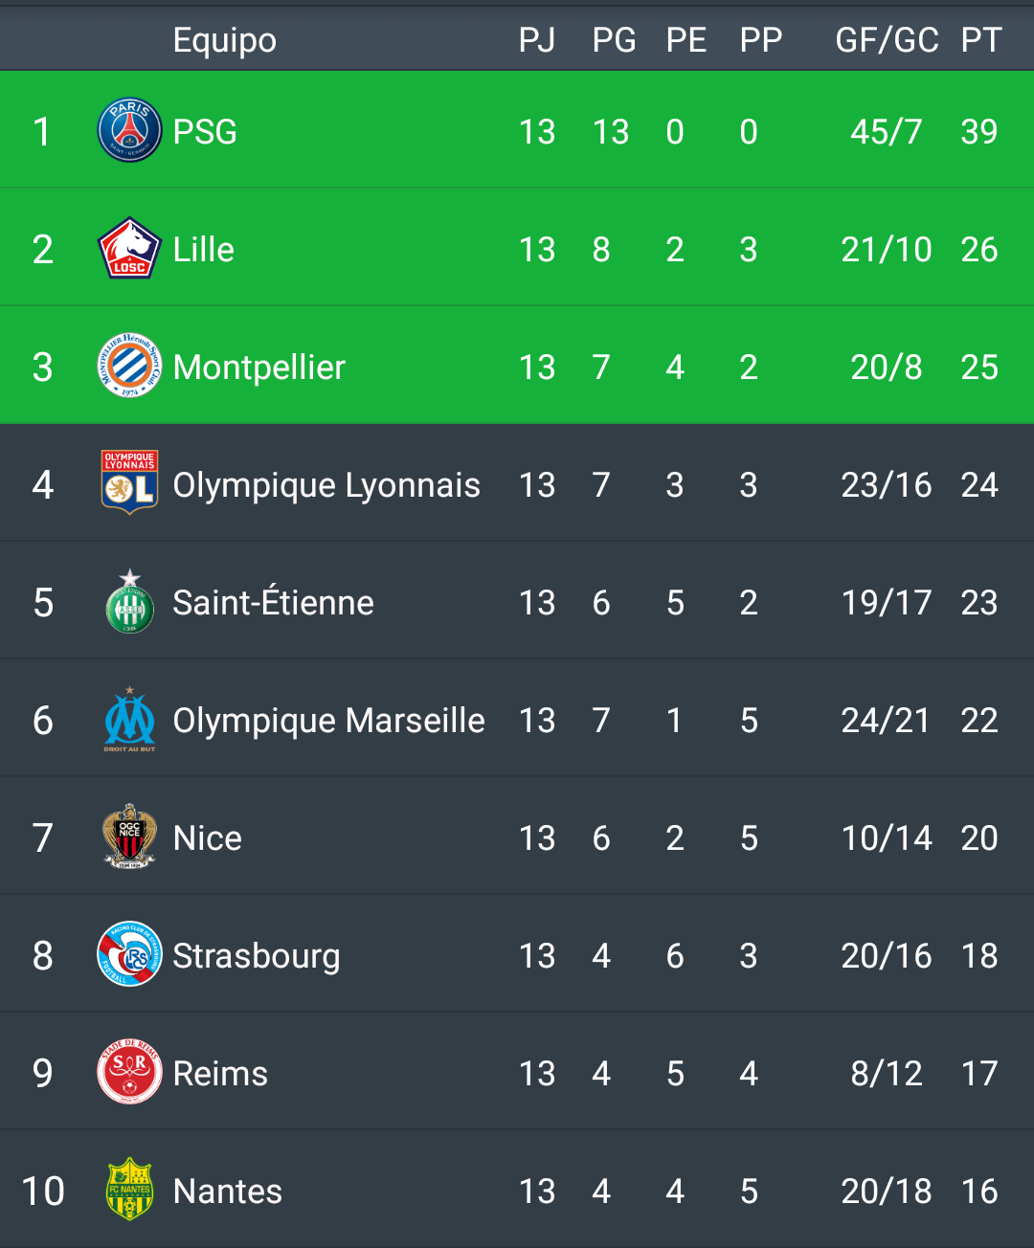Select the Nantes team name
This screenshot has width=1034, height=1248.
[228, 1191]
